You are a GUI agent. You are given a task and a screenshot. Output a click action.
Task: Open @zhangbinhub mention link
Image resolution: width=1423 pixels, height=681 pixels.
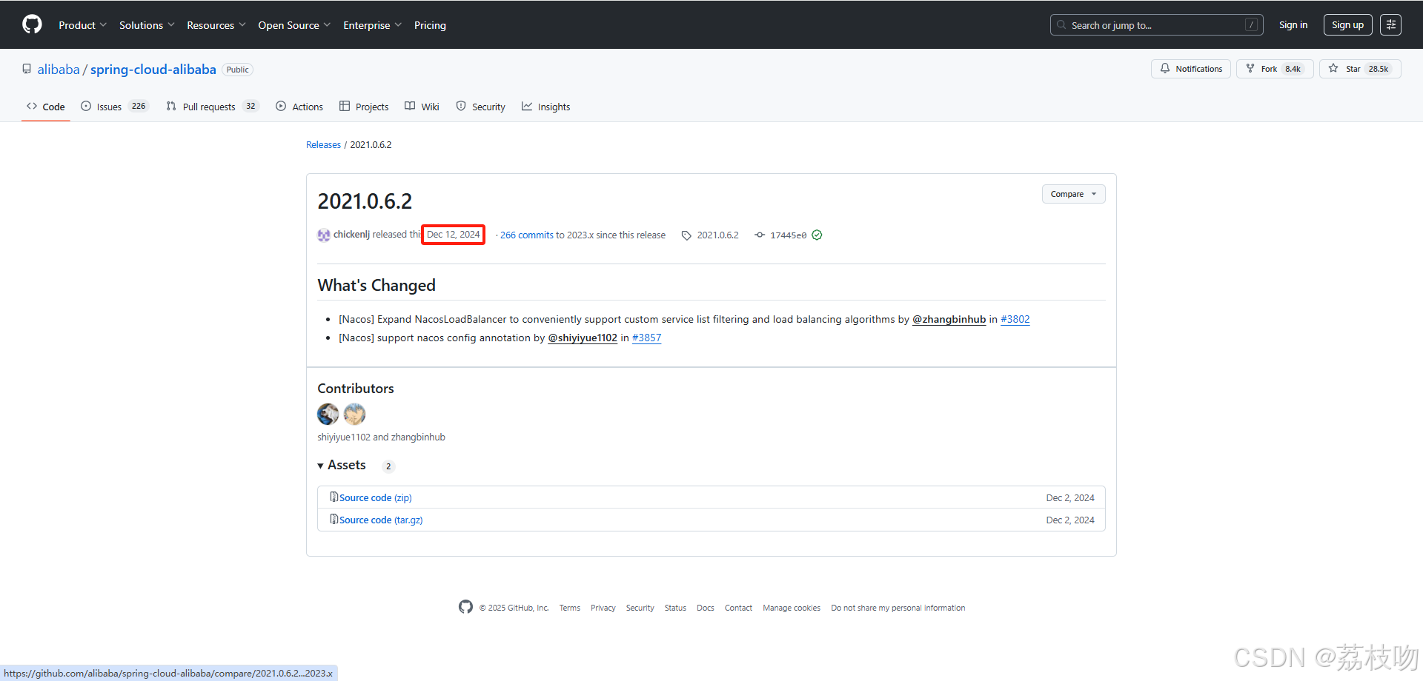(x=949, y=320)
